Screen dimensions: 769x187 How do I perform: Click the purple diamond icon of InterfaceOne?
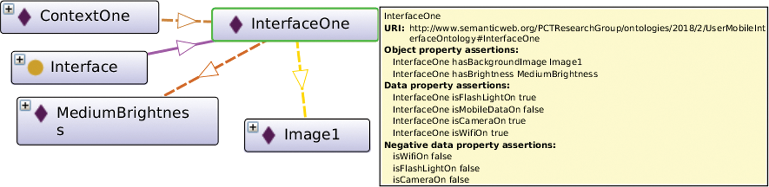click(x=236, y=25)
